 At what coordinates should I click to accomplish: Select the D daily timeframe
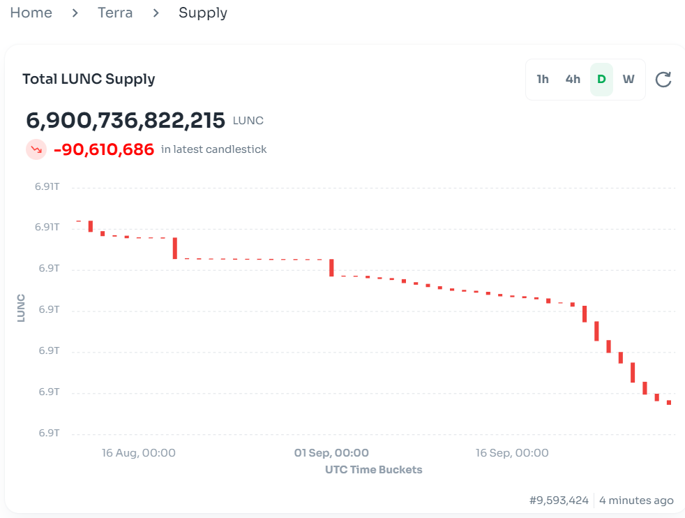coord(601,80)
